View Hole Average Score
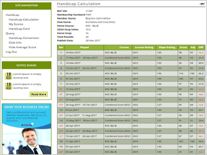The height and width of the screenshot is (155, 207). (22, 47)
